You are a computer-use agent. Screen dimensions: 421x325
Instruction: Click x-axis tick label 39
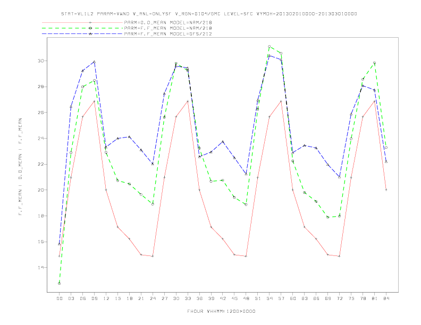pos(211,298)
